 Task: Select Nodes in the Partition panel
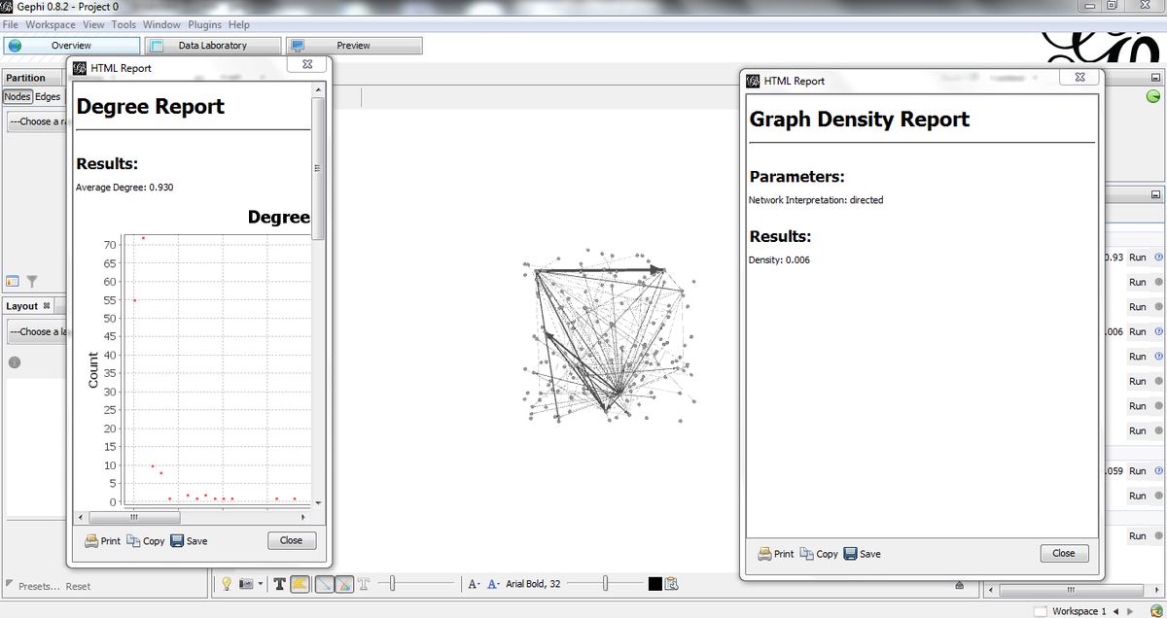coord(18,96)
